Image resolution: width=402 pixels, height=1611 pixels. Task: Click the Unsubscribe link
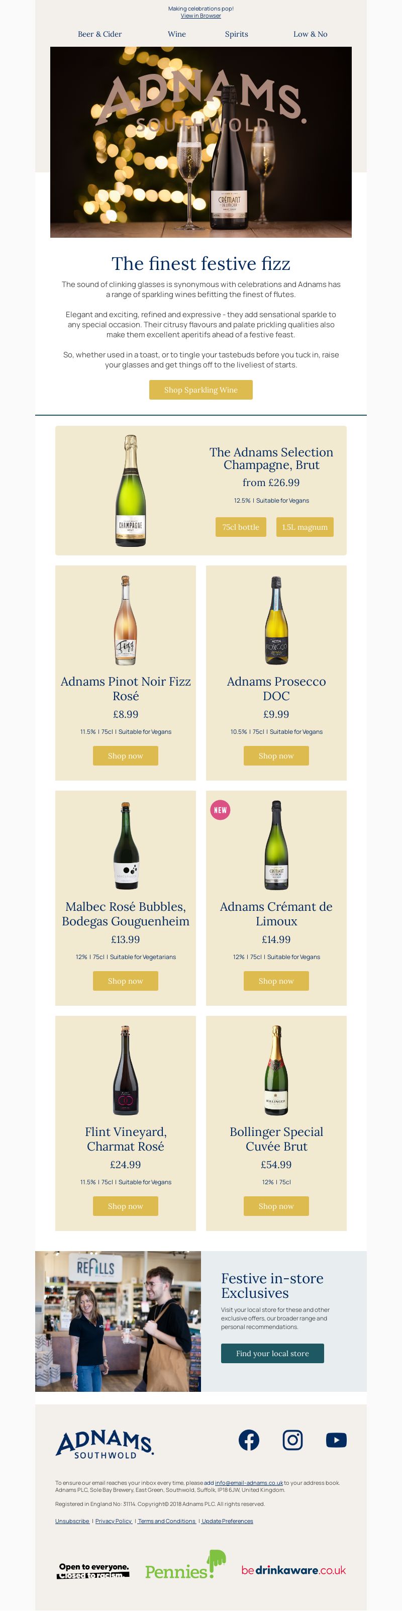(x=72, y=1521)
